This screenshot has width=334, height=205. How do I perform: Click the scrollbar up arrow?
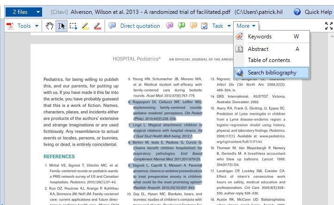332,37
